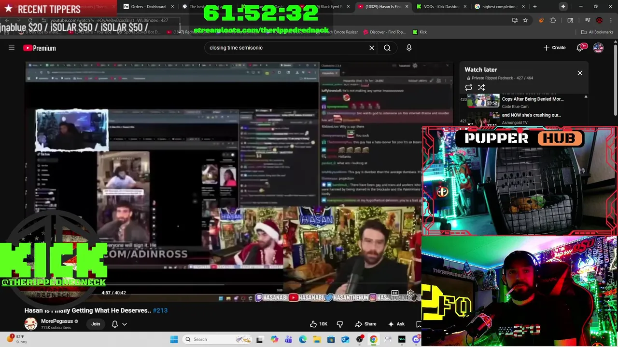Launch Copilot from the taskbar
The width and height of the screenshot is (618, 347).
pos(274,339)
